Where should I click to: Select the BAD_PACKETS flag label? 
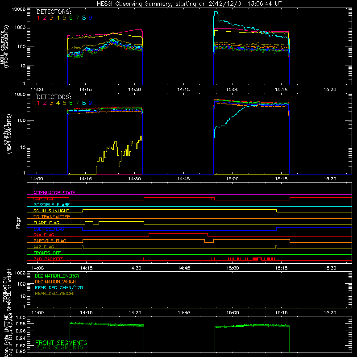point(49,259)
